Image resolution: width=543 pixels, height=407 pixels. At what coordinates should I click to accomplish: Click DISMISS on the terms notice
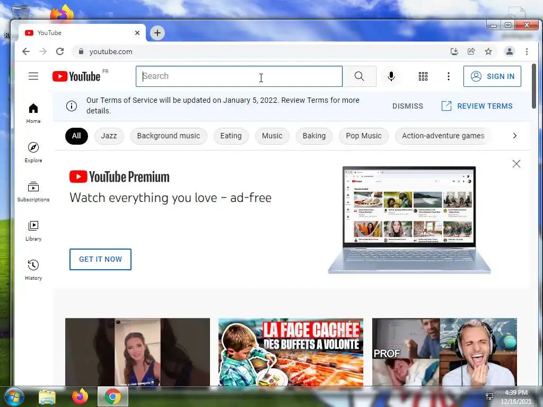(x=408, y=106)
